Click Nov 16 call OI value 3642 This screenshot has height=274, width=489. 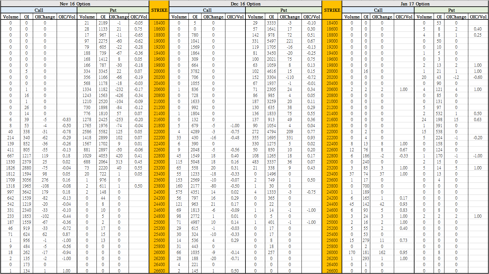click(x=26, y=192)
